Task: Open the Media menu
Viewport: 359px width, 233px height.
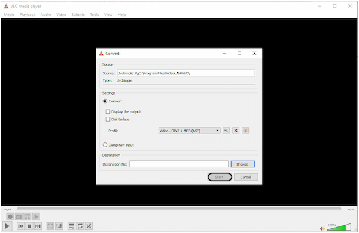Action: 9,14
